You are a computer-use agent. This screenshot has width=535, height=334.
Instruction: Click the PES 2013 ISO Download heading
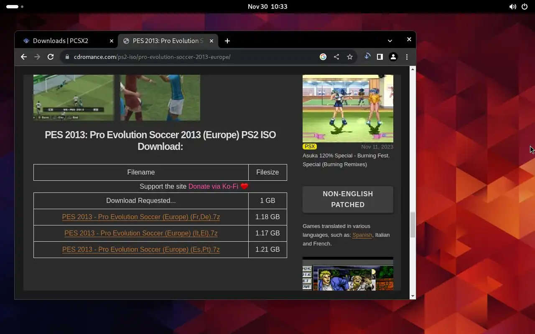click(x=160, y=141)
